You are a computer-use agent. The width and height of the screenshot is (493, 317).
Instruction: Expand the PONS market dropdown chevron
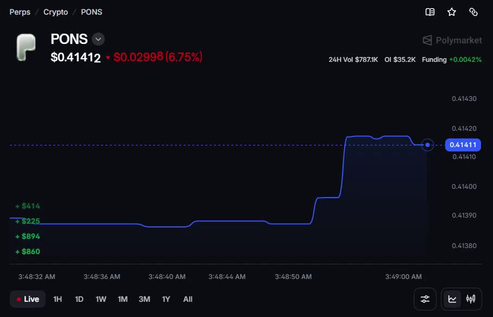[x=98, y=39]
